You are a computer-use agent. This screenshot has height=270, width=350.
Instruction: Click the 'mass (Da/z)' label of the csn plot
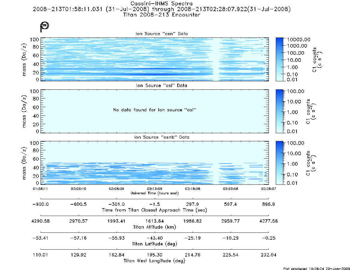24,59
